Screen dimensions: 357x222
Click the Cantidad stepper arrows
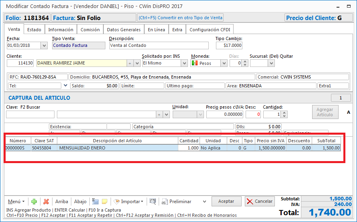[284, 114]
